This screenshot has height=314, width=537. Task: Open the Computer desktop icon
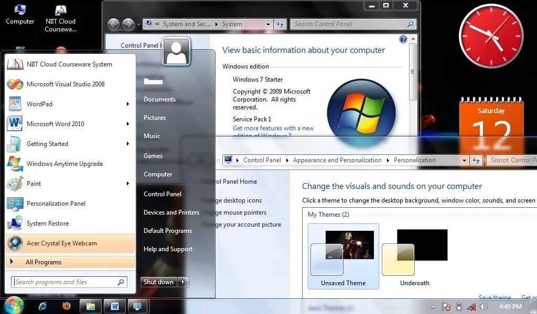tap(20, 15)
